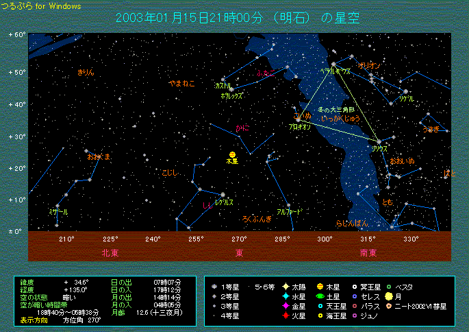Screen dimensions: 469x332
Task: Select the NEAT 2002V1 comet legend icon
Action: 390,306
